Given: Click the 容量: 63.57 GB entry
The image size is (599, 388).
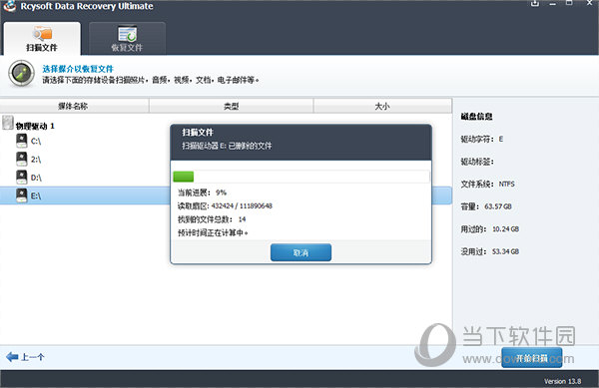Looking at the screenshot, I should (x=486, y=206).
